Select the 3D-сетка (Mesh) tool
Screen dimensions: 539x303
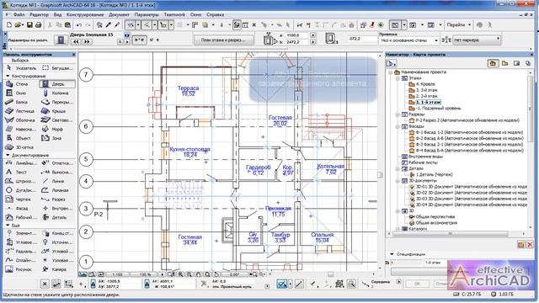pyautogui.click(x=20, y=147)
